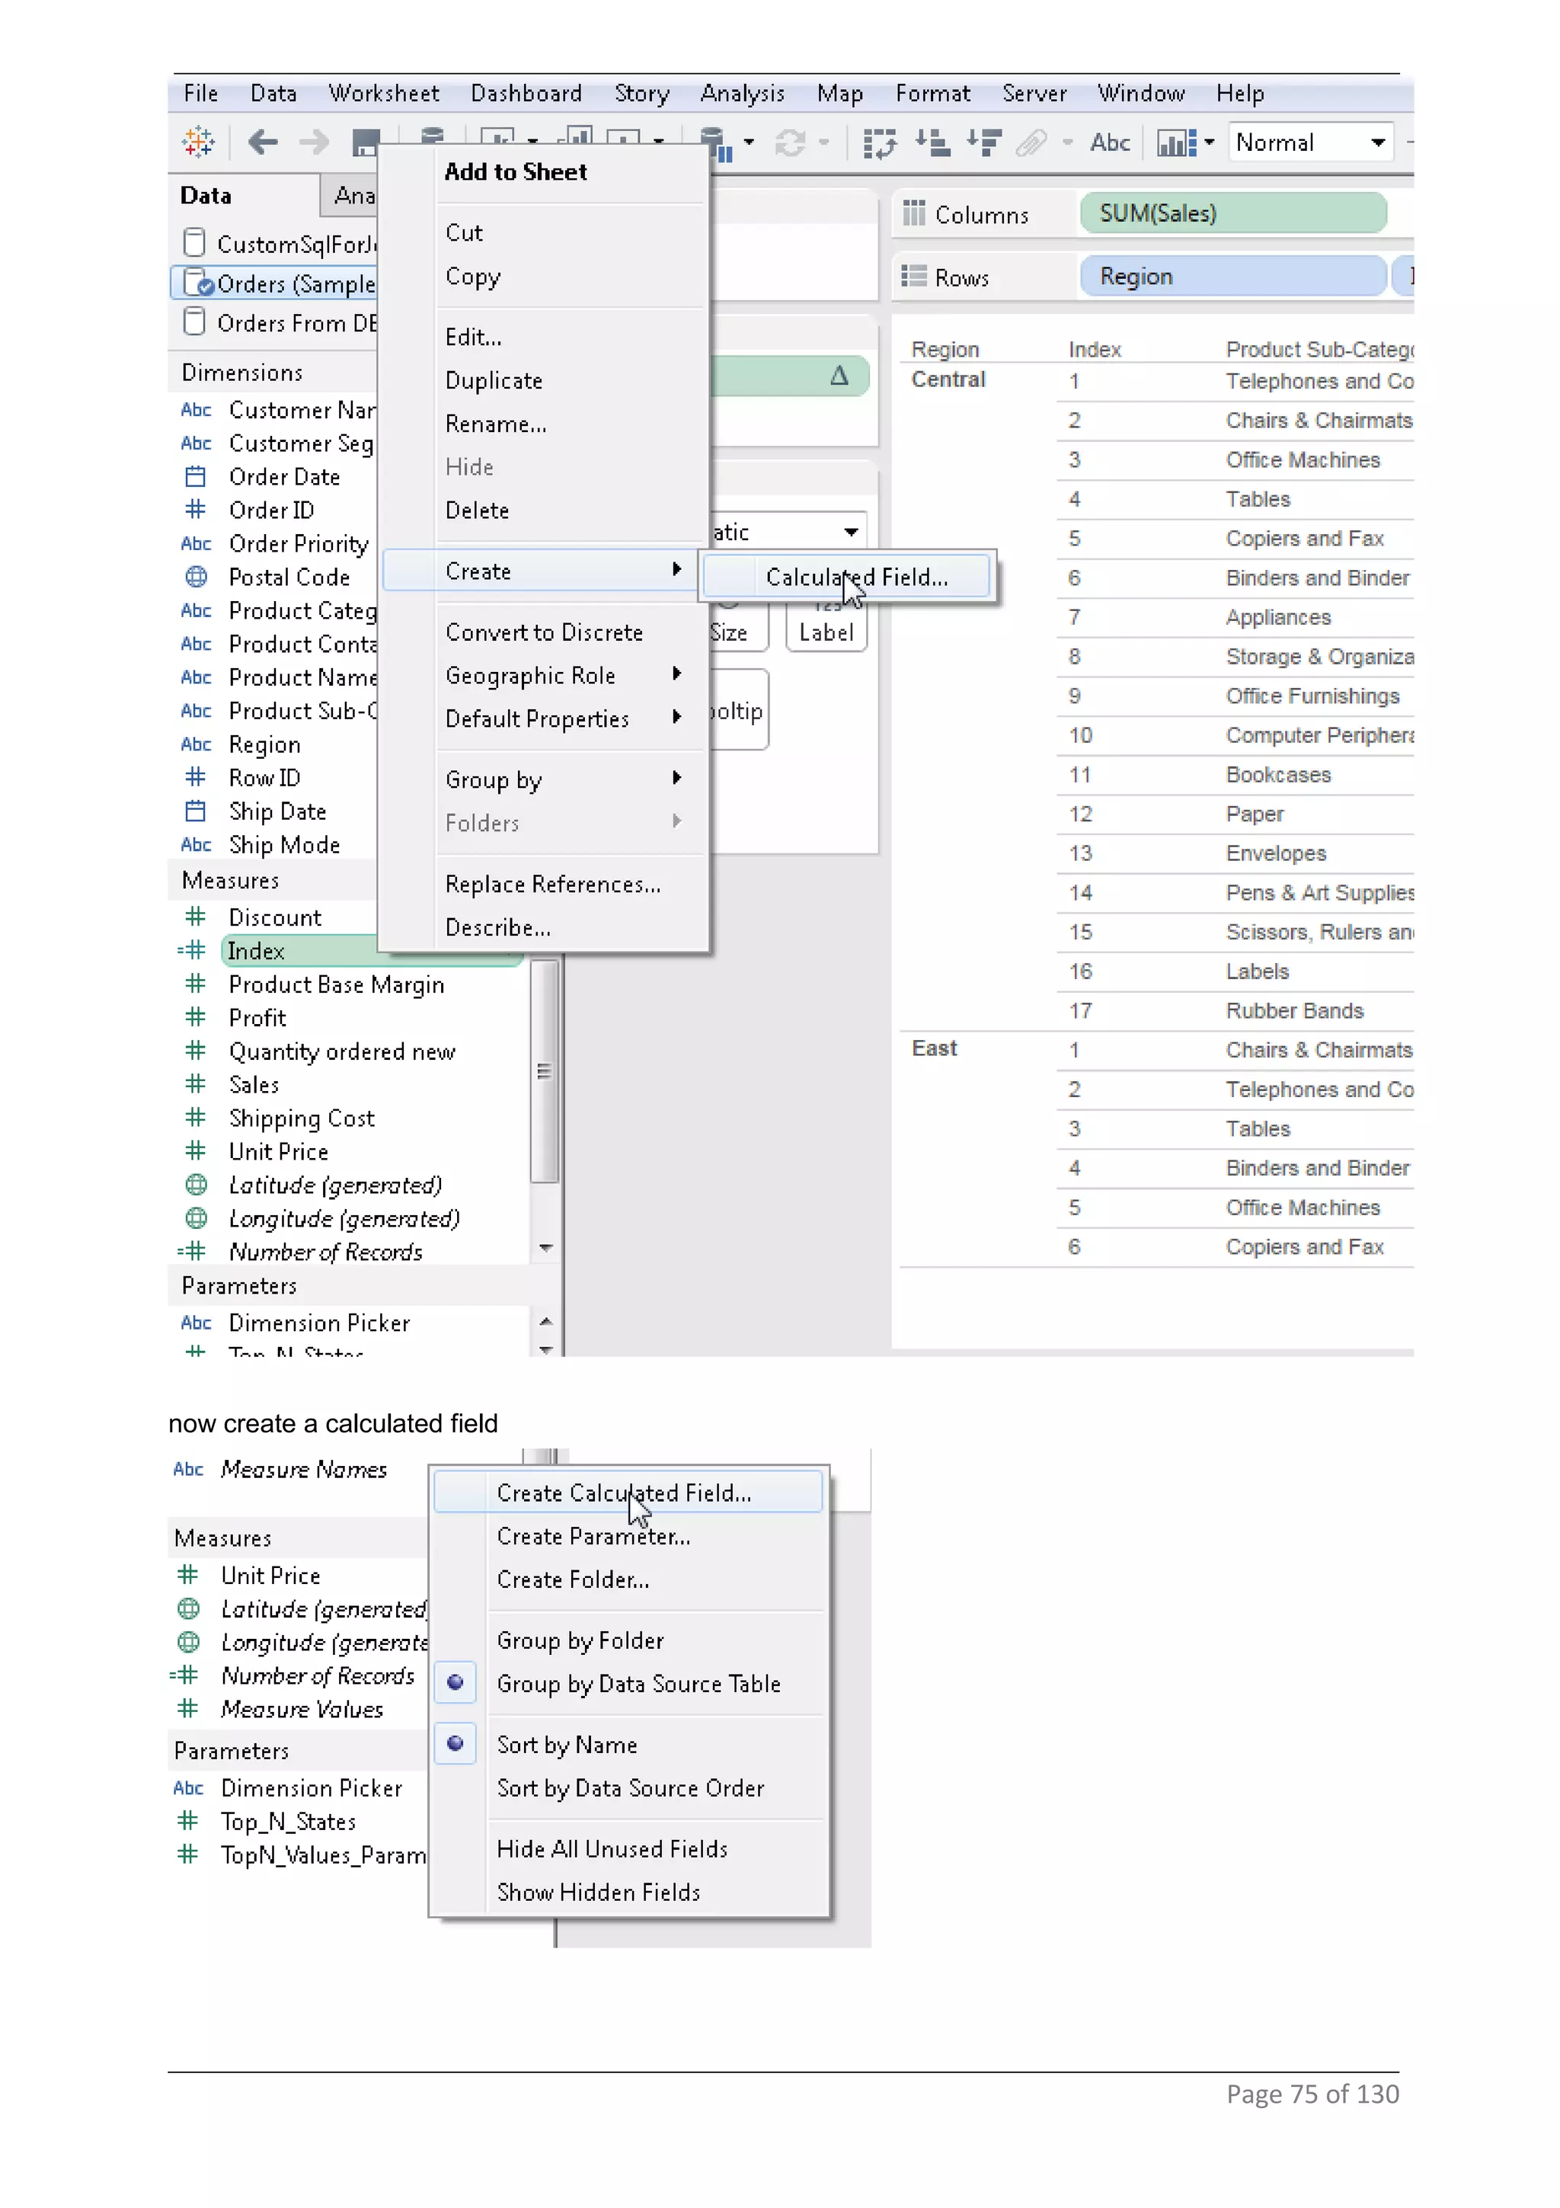Click the sort descending toolbar icon
The image size is (1560, 2208).
tap(984, 142)
